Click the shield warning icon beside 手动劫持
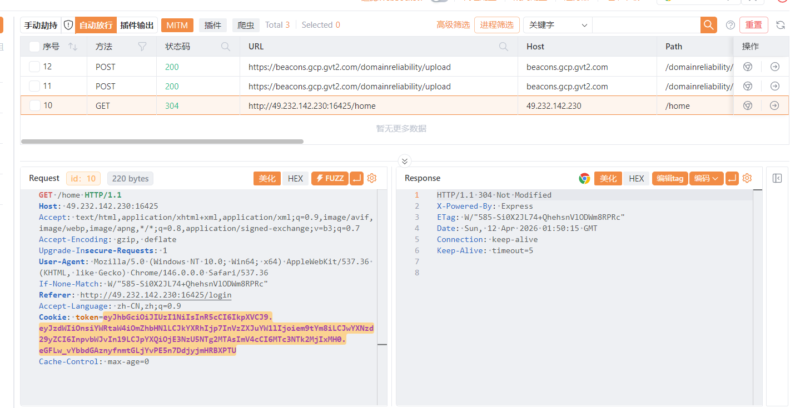Viewport: 795px width, 408px height. point(68,25)
